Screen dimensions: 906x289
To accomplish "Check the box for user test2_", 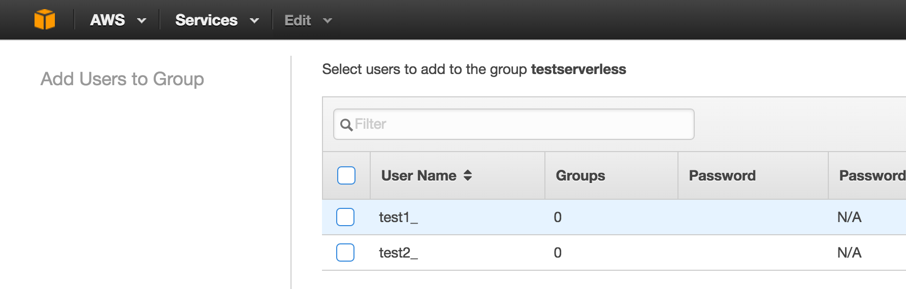I will click(345, 252).
